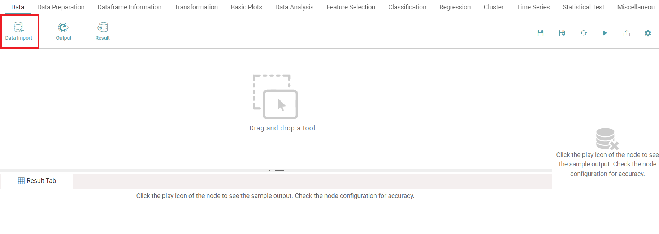
Task: Open the settings gear icon
Action: pyautogui.click(x=648, y=33)
